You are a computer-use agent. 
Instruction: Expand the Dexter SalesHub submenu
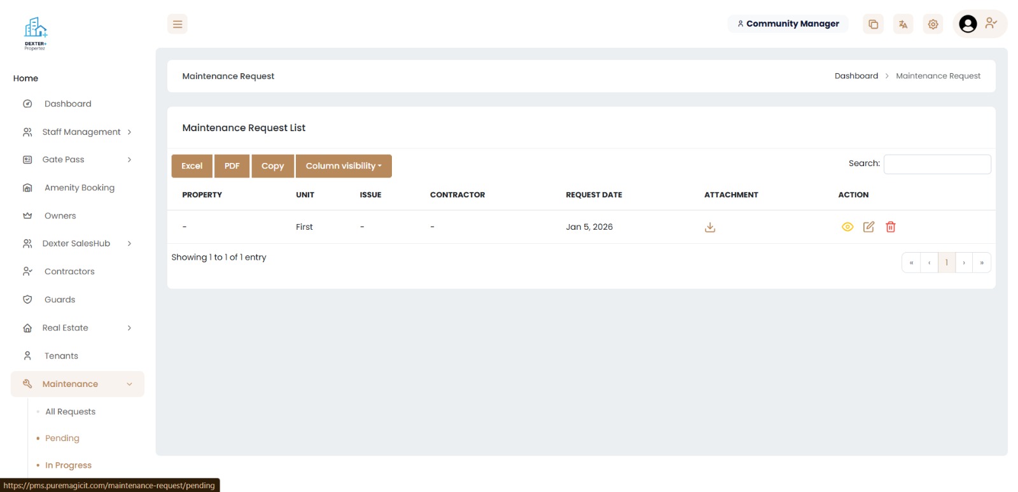point(78,244)
